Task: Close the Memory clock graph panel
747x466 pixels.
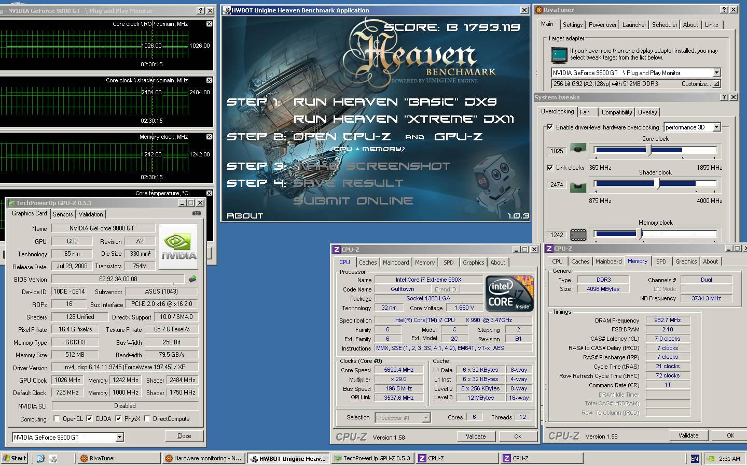Action: click(x=209, y=137)
